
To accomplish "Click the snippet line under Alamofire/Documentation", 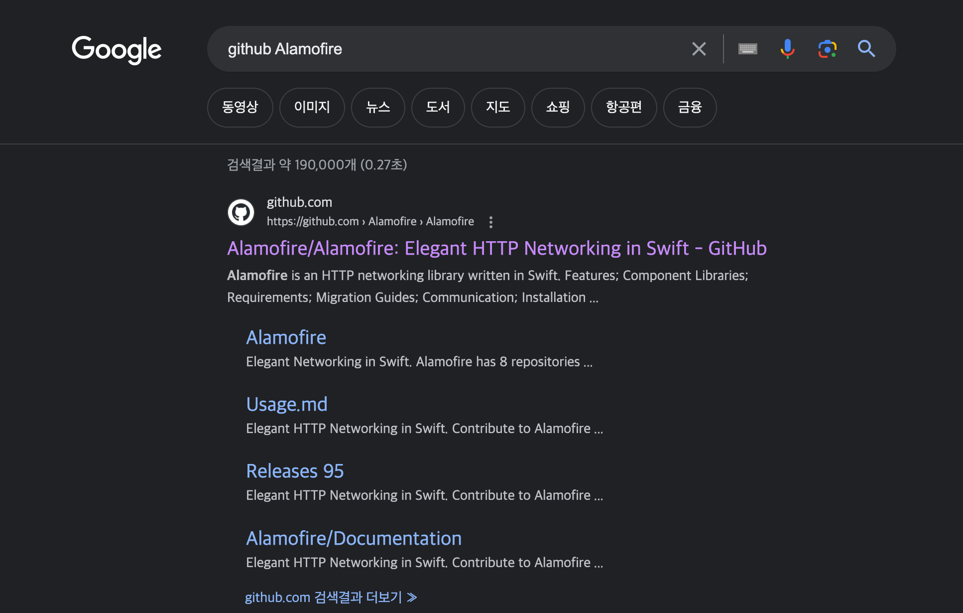I will point(425,563).
